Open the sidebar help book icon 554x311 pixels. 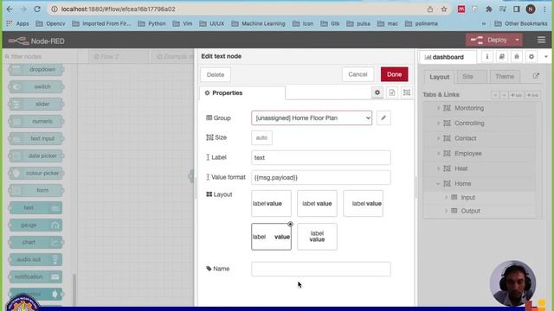click(502, 57)
